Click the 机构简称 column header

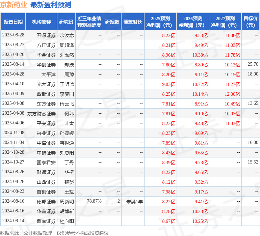coord(42,22)
